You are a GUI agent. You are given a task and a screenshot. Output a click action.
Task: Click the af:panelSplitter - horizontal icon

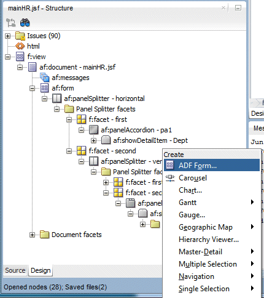click(56, 99)
